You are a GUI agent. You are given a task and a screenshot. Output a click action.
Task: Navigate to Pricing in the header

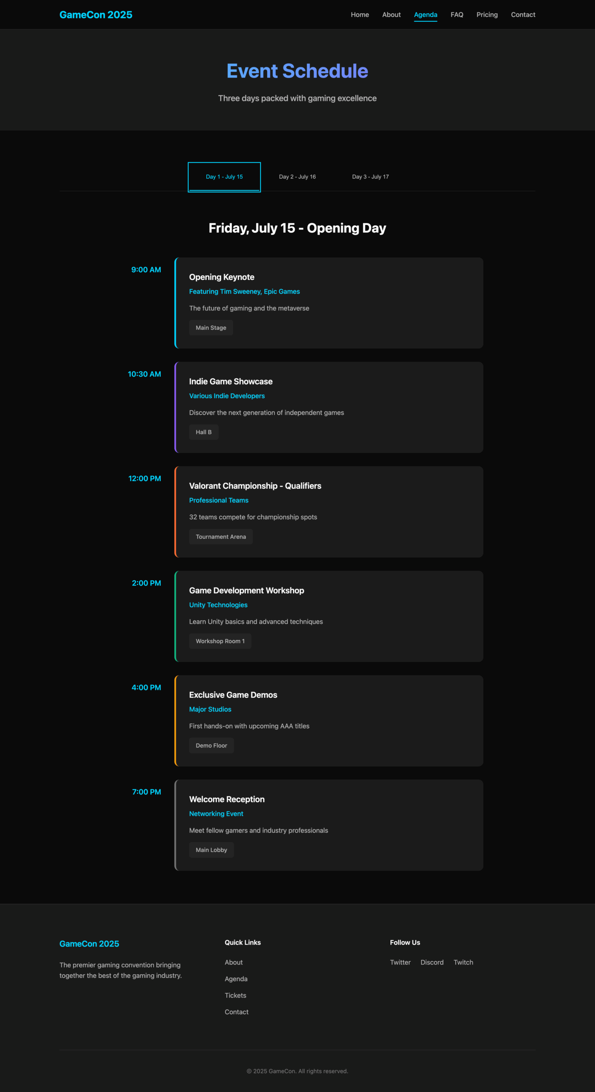click(x=487, y=15)
